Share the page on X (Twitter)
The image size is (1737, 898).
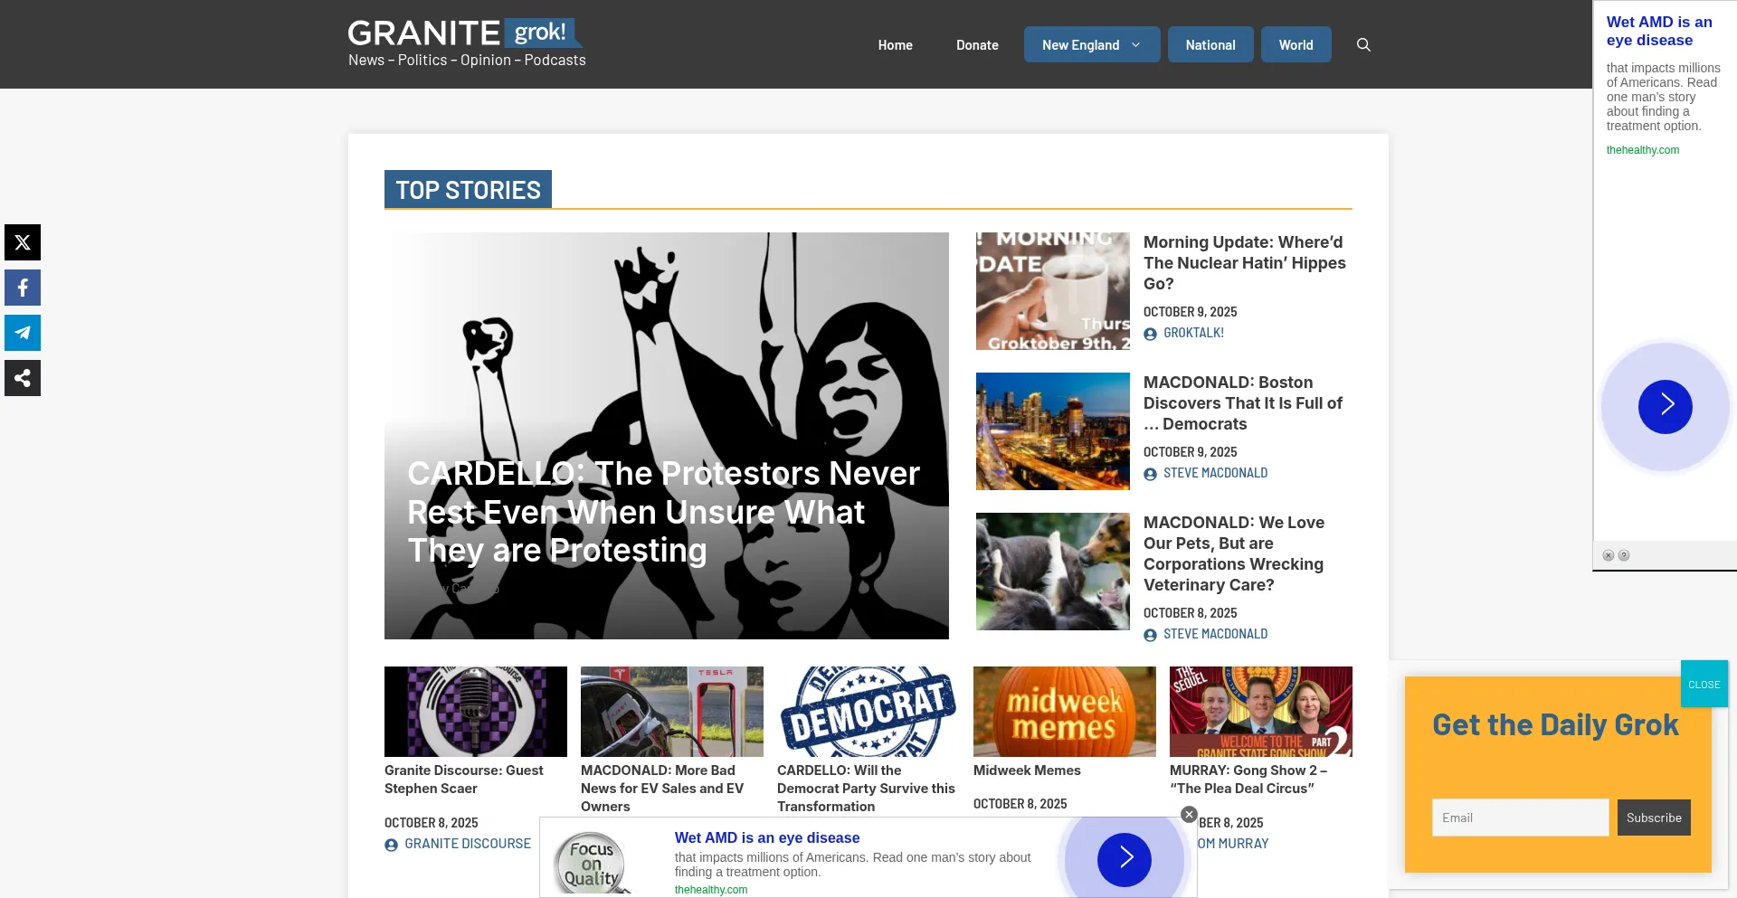[23, 242]
